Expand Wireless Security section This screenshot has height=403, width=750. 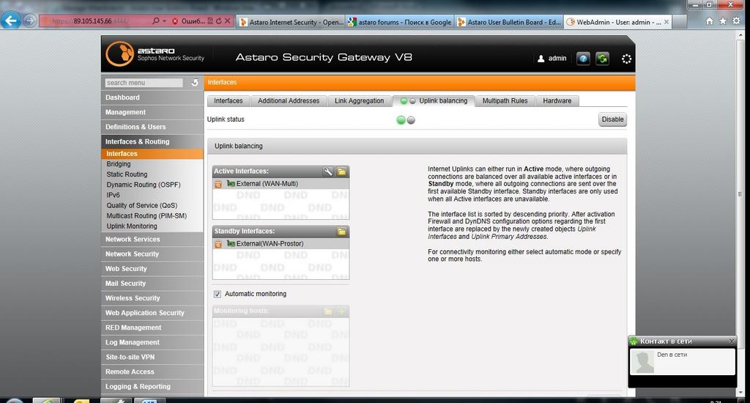tap(152, 298)
